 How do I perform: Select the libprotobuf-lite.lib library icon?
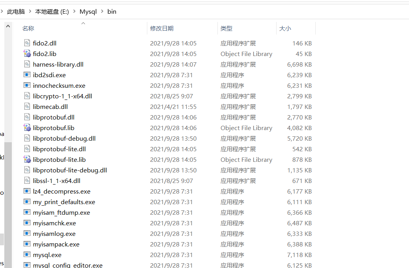tap(27, 159)
